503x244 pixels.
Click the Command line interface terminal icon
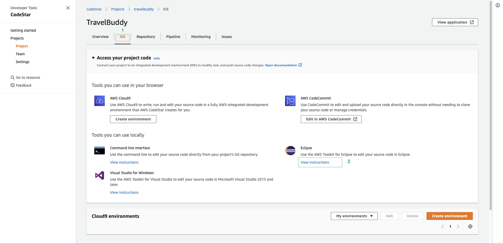[100, 151]
